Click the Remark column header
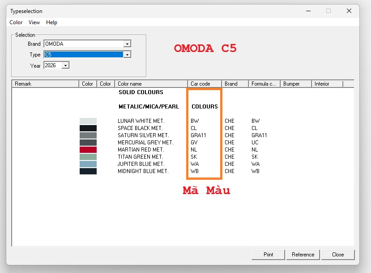This screenshot has width=371, height=273. (45, 84)
